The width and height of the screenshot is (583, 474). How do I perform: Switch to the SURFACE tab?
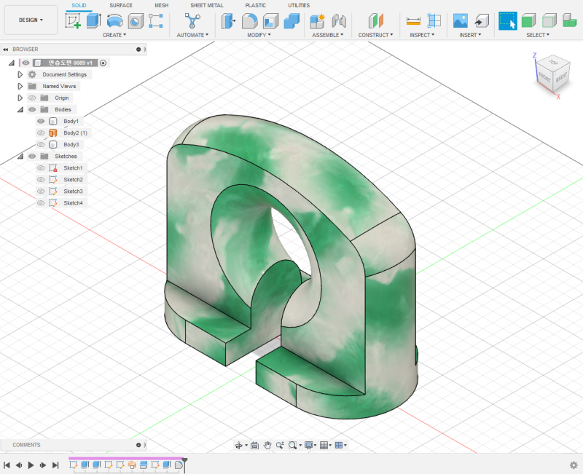click(120, 6)
